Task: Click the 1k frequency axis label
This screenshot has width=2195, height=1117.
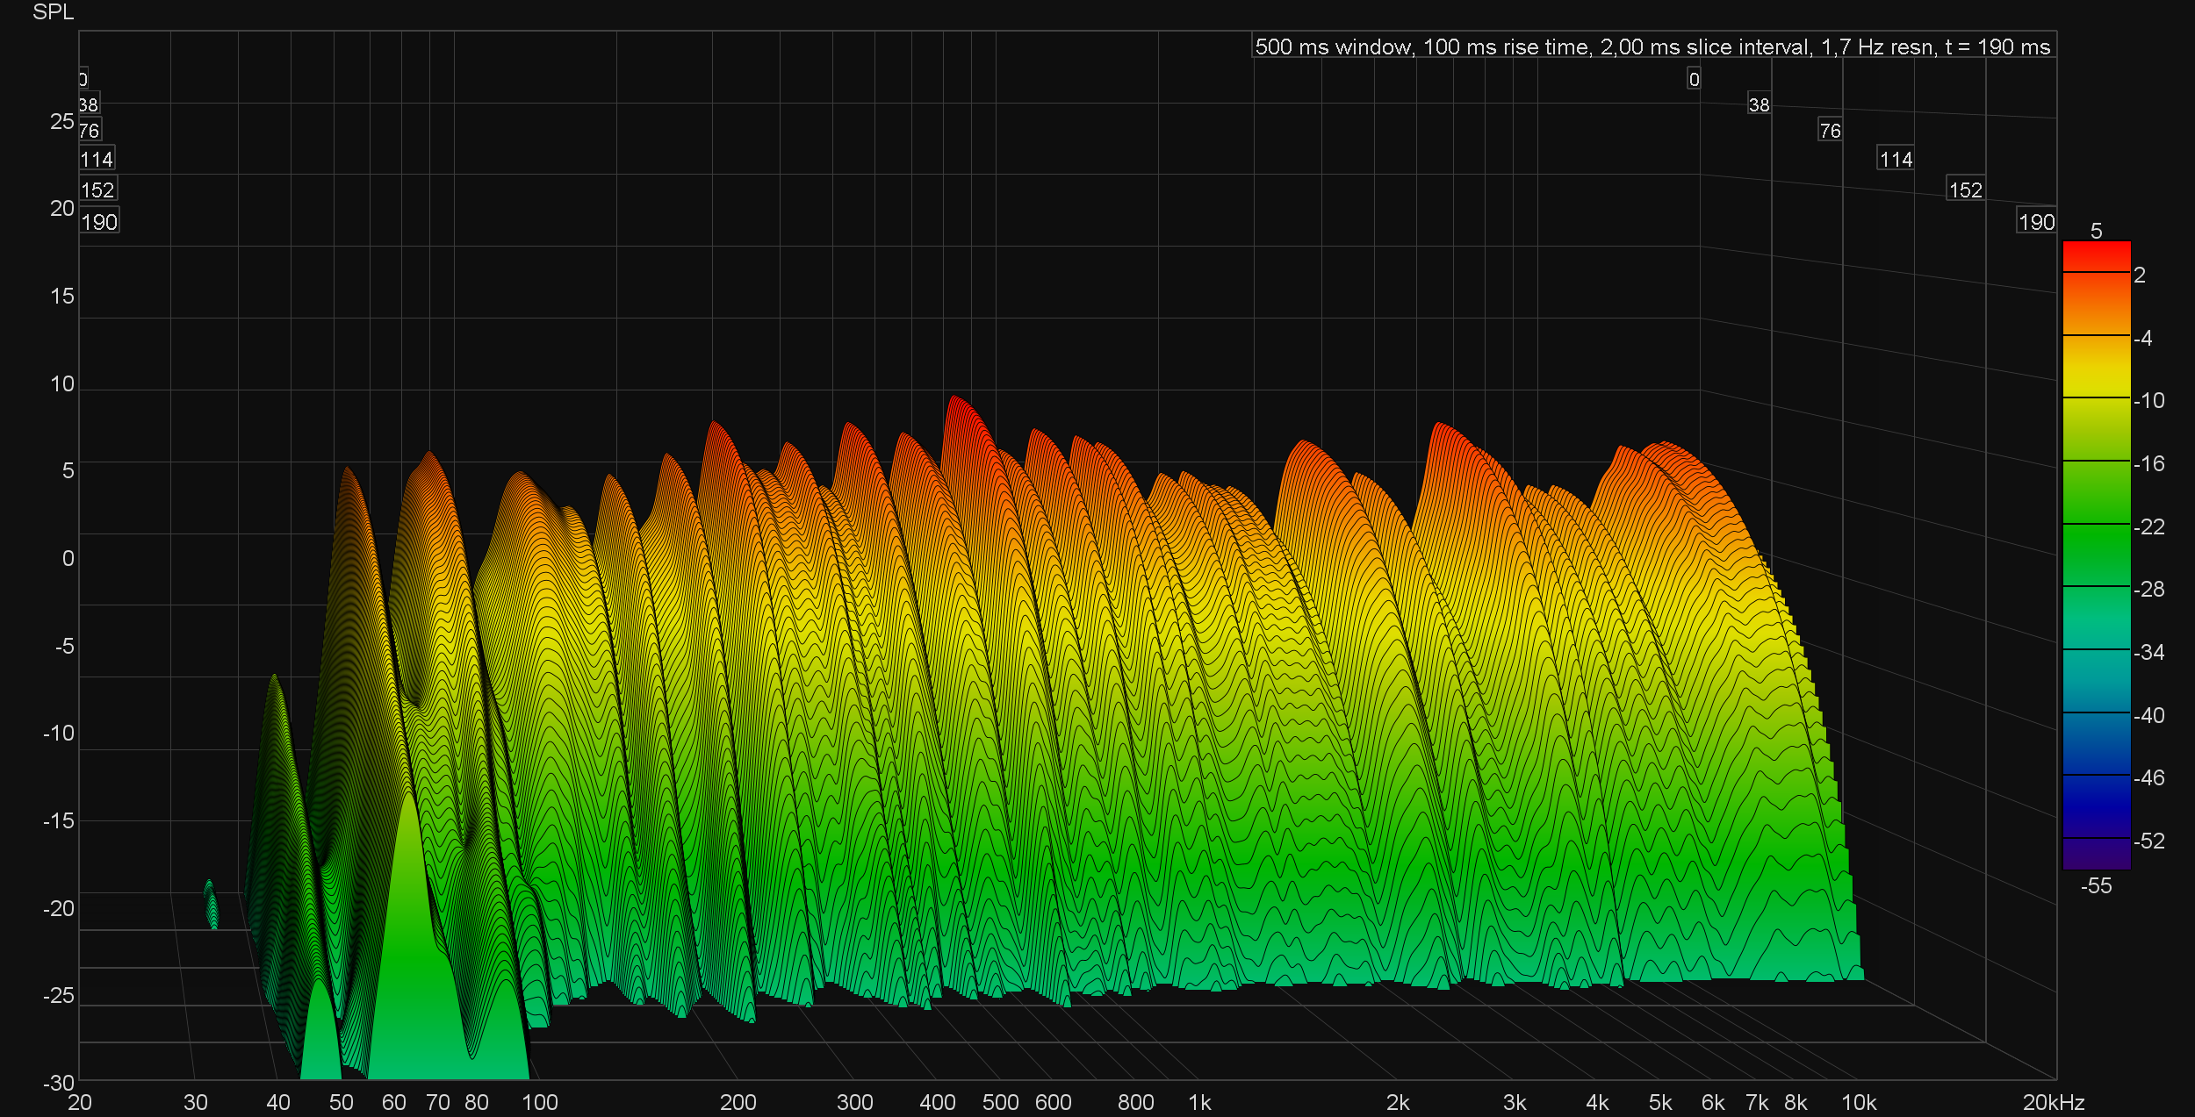Action: [1199, 1103]
